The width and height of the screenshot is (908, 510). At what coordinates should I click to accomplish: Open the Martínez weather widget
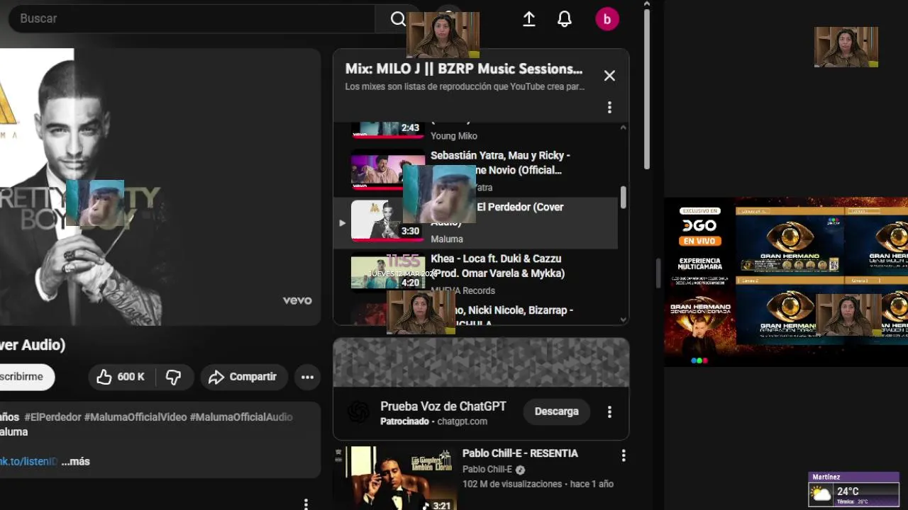(x=854, y=489)
